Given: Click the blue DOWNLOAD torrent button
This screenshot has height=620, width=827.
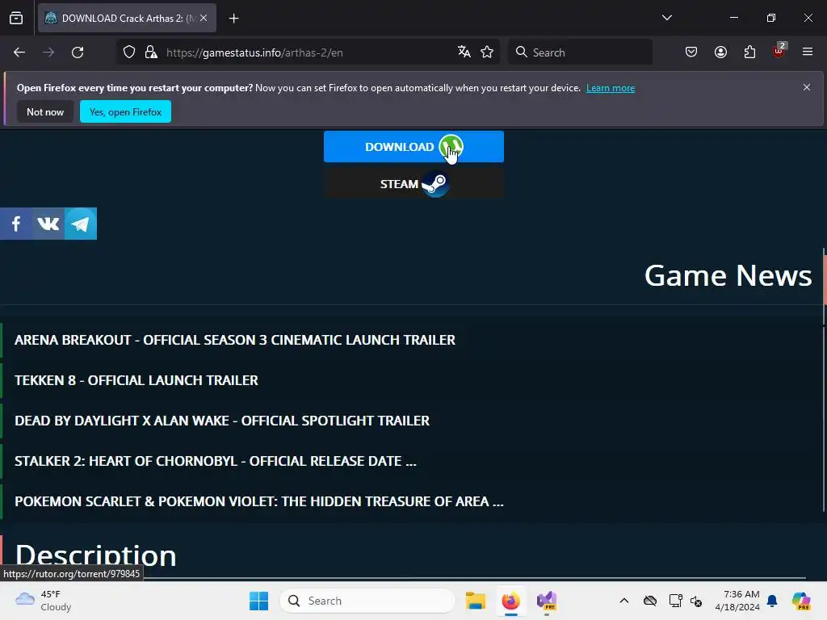Looking at the screenshot, I should (x=413, y=147).
